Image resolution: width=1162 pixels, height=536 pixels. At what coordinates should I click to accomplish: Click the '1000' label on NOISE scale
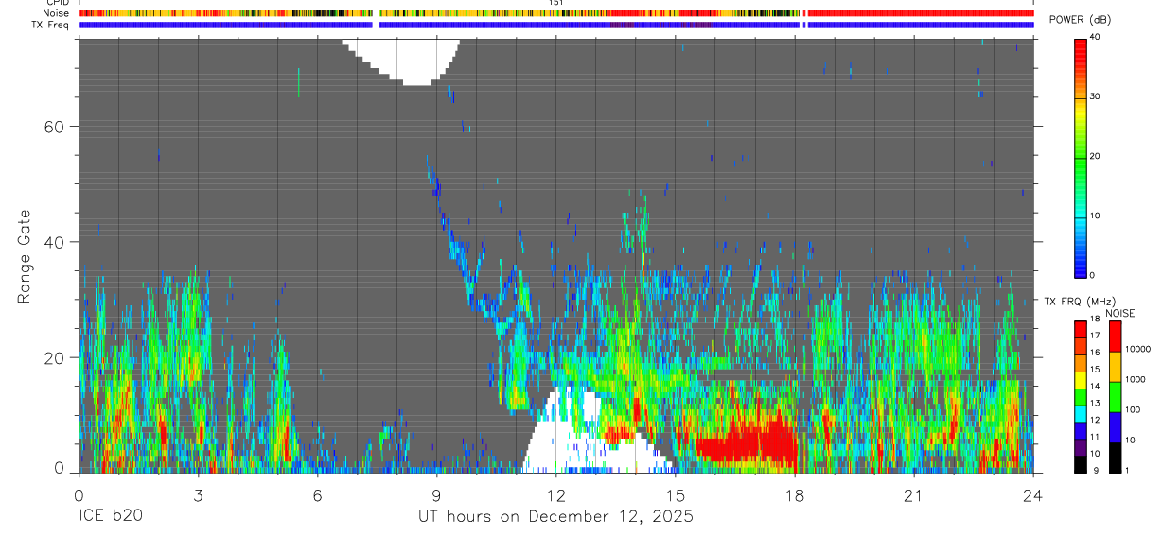tap(1136, 379)
